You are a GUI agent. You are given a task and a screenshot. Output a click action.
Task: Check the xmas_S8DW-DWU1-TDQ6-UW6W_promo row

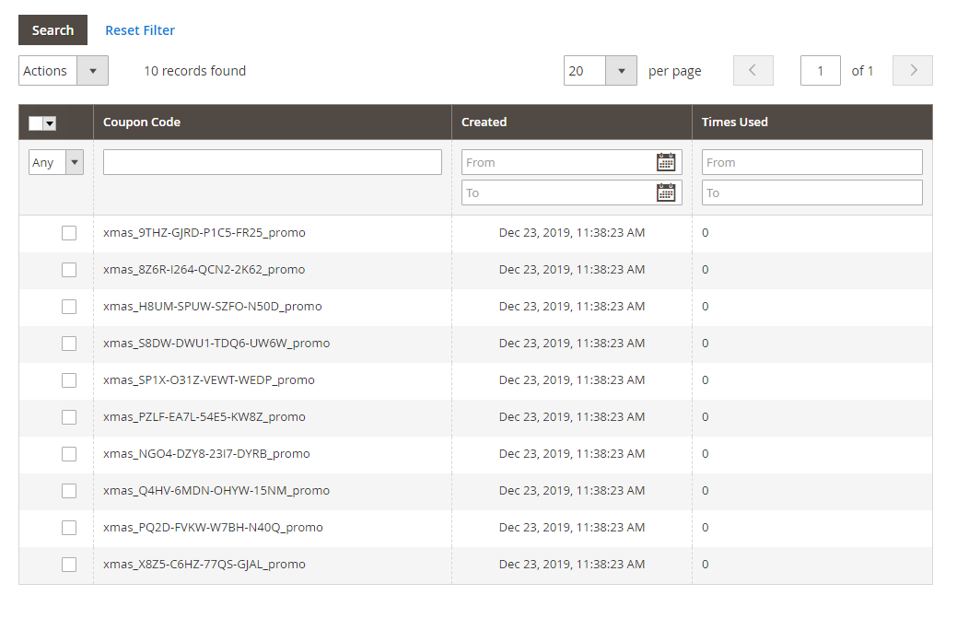pyautogui.click(x=69, y=344)
